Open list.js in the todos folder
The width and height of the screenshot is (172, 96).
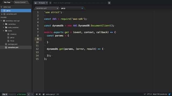point(12,41)
